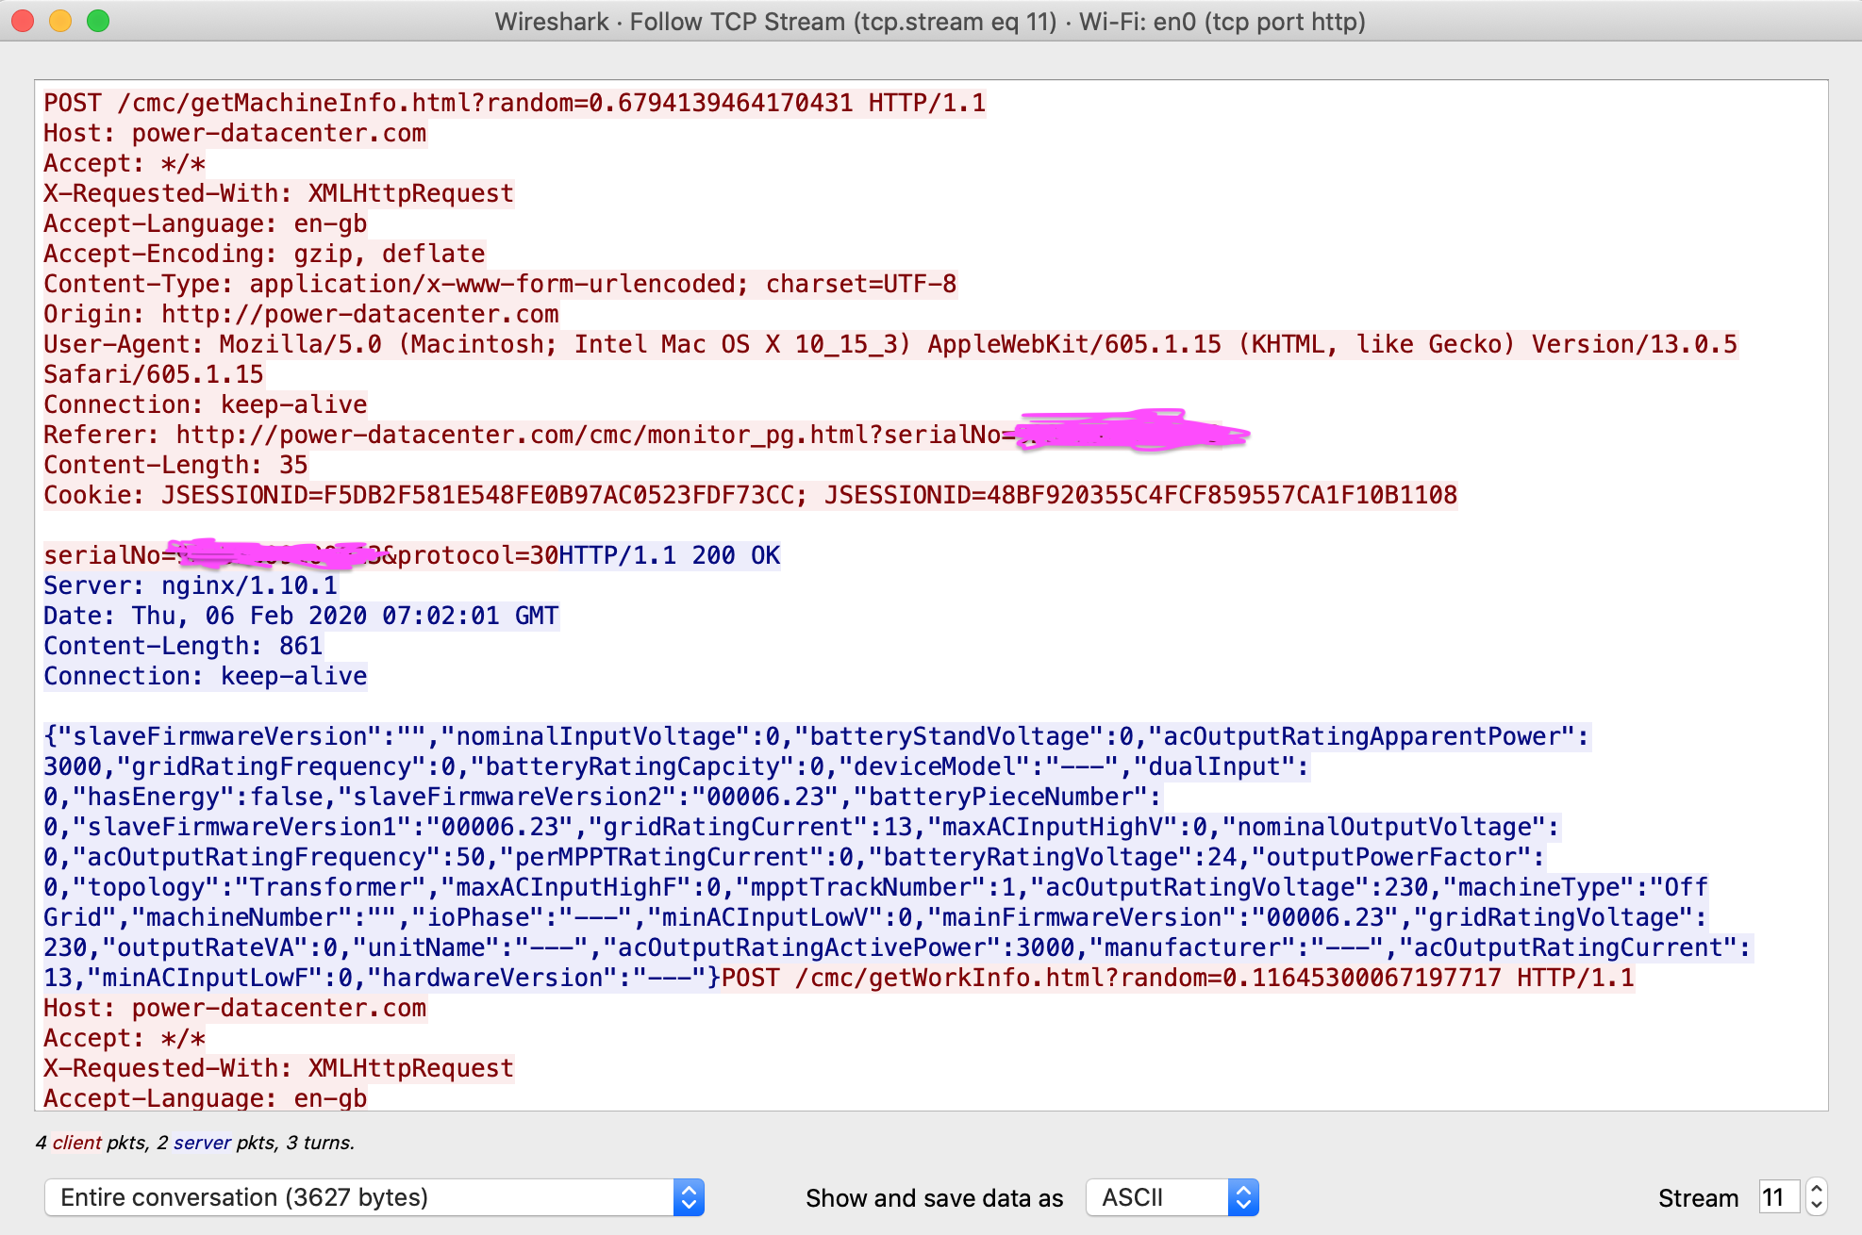Click the Stream number stepper arrows
The height and width of the screenshot is (1235, 1862).
[x=1817, y=1197]
